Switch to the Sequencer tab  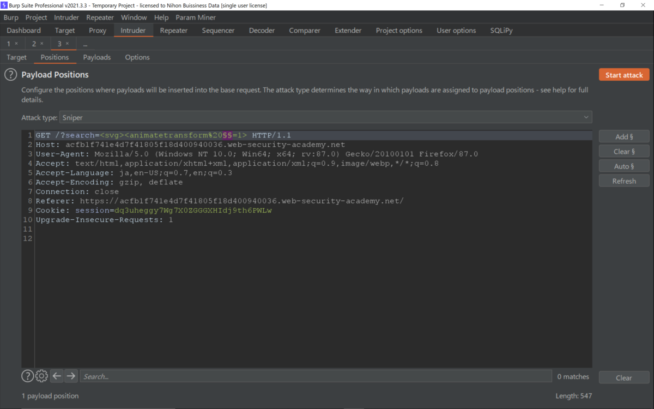tap(218, 31)
